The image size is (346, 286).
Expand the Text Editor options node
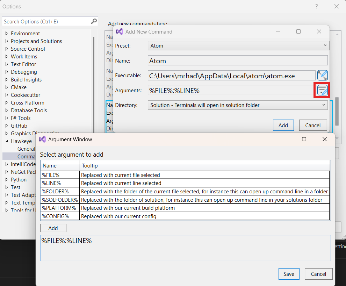tap(7, 64)
